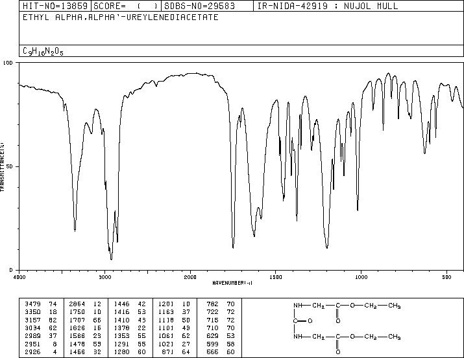Click the compound name Ethyl alpha,alpha'-ureylenediacetate
The image size is (464, 358).
tap(121, 17)
